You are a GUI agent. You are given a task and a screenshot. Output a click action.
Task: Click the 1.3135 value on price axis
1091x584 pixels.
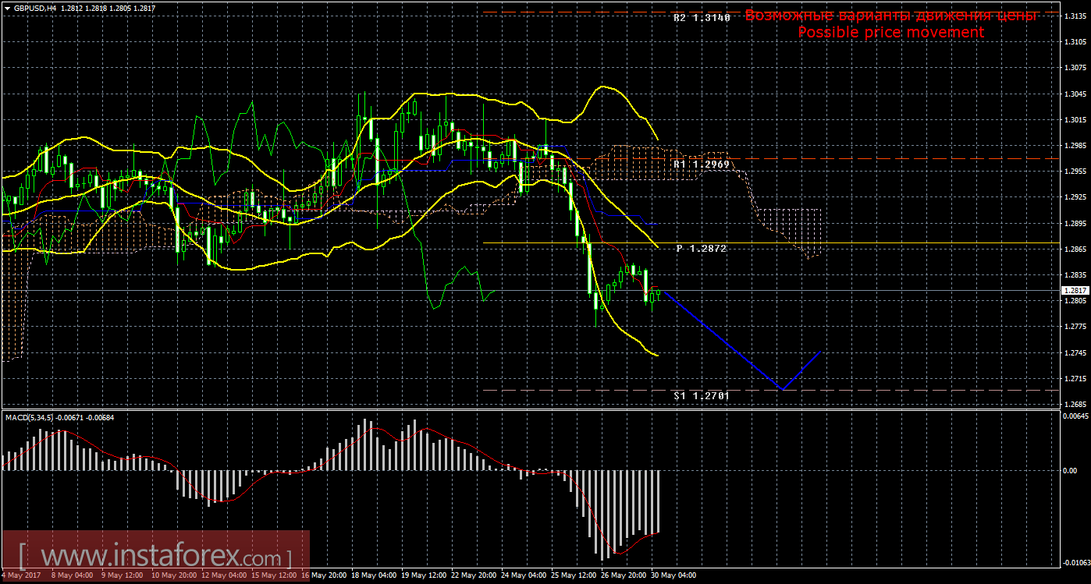click(1074, 16)
